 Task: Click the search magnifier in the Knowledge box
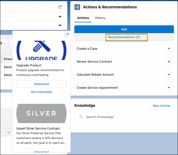(x=81, y=117)
